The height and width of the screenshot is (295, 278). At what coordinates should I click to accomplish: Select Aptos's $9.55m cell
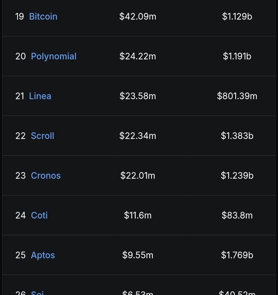(138, 255)
